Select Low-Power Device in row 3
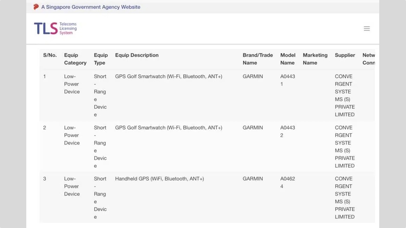 pyautogui.click(x=72, y=186)
